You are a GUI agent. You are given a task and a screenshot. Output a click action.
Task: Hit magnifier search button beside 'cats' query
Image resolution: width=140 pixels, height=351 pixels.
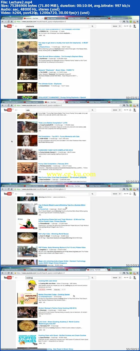tap(93, 110)
